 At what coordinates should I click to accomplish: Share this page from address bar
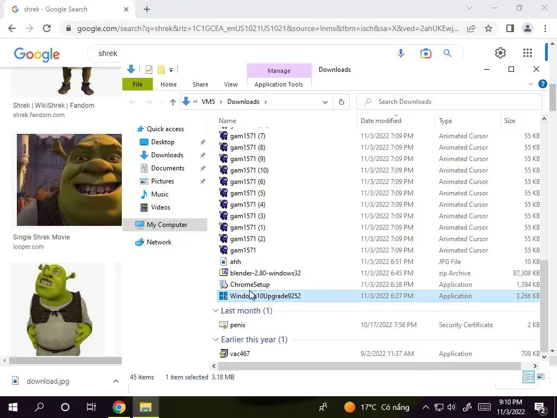(471, 28)
